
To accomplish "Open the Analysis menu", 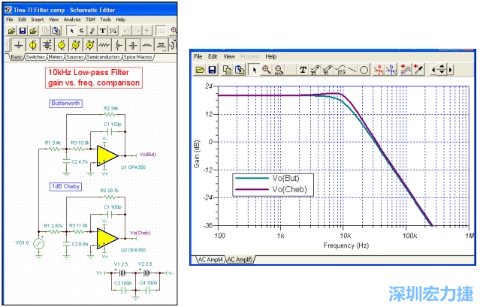I will pyautogui.click(x=72, y=20).
